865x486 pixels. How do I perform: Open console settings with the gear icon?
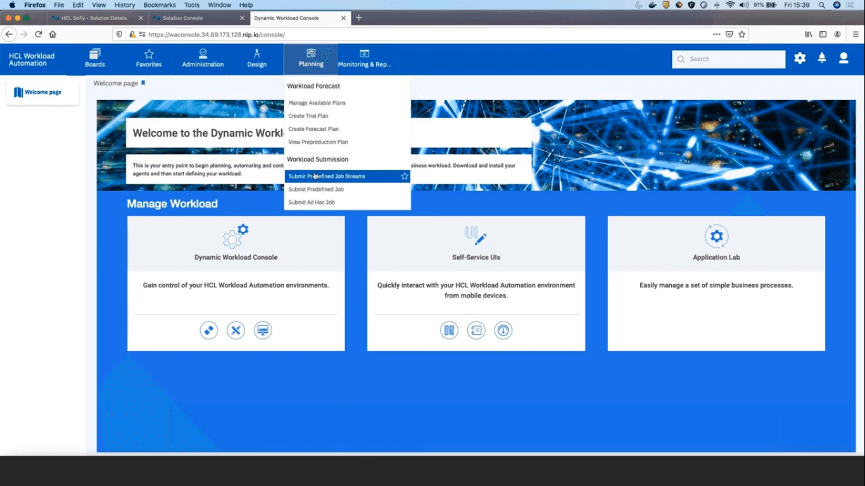(799, 58)
